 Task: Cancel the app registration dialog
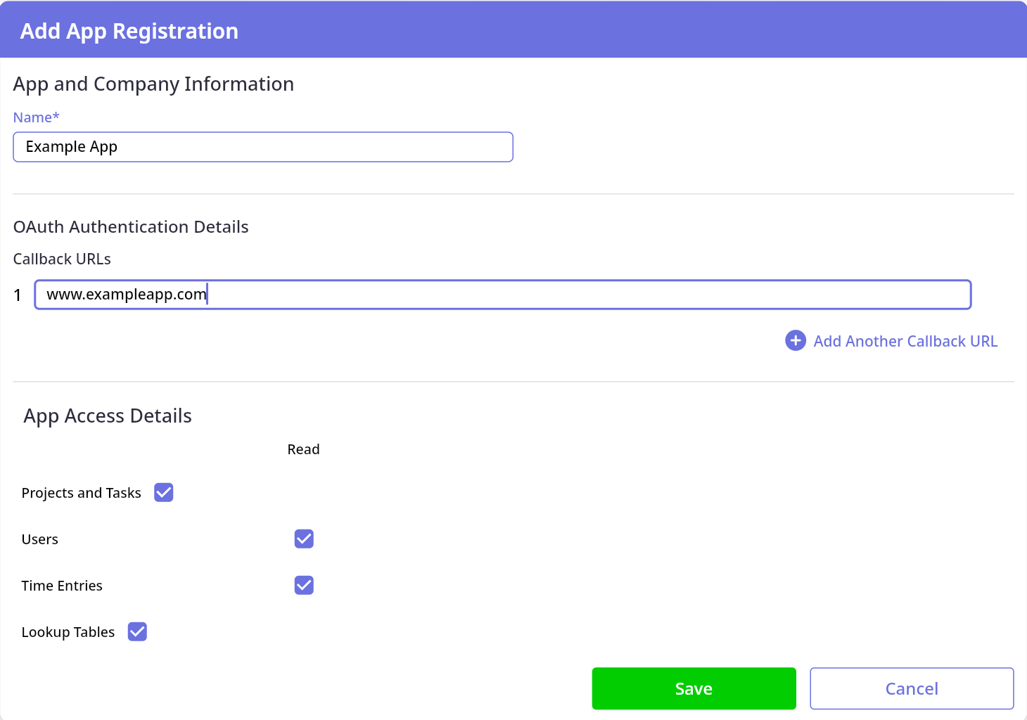[x=911, y=688]
